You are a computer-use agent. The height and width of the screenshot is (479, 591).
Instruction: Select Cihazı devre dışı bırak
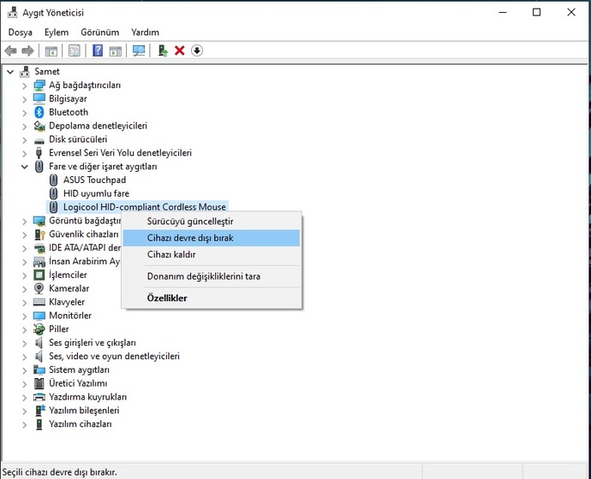click(x=212, y=238)
